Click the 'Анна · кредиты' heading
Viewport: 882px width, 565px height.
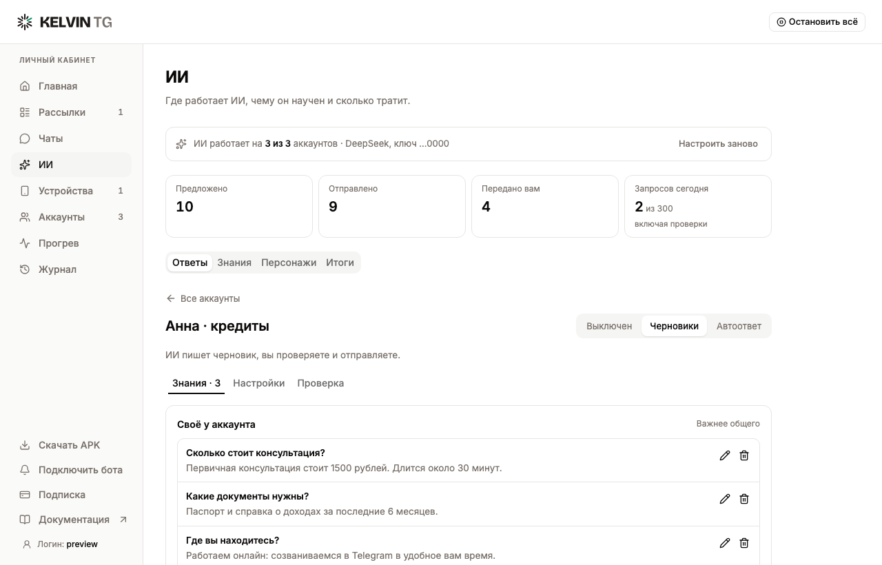click(x=217, y=326)
